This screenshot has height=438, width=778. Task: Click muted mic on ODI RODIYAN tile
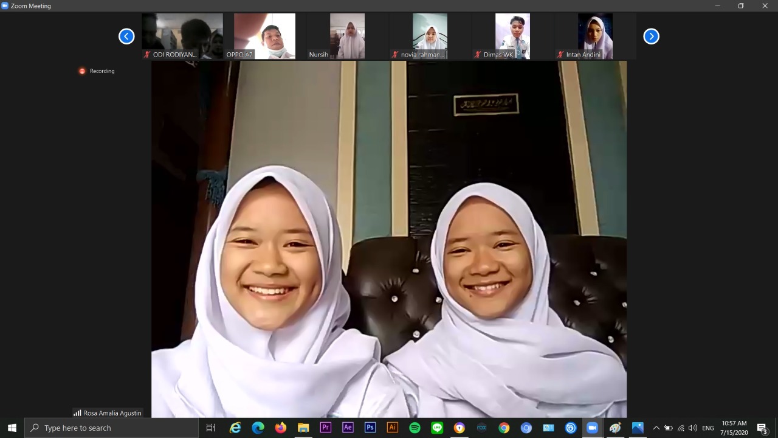click(x=147, y=55)
